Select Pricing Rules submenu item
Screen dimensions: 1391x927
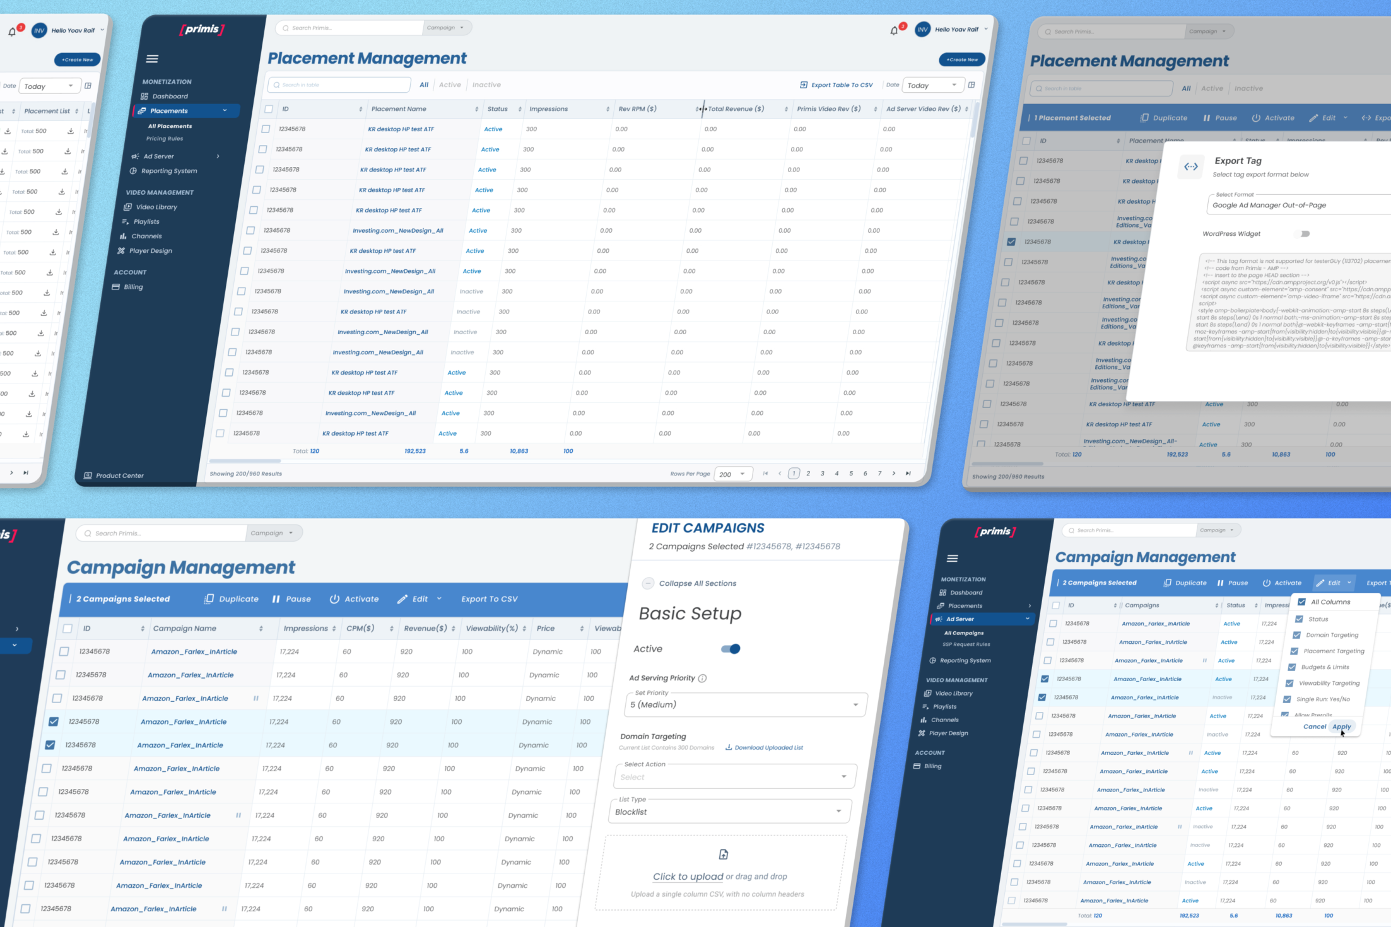pyautogui.click(x=165, y=139)
